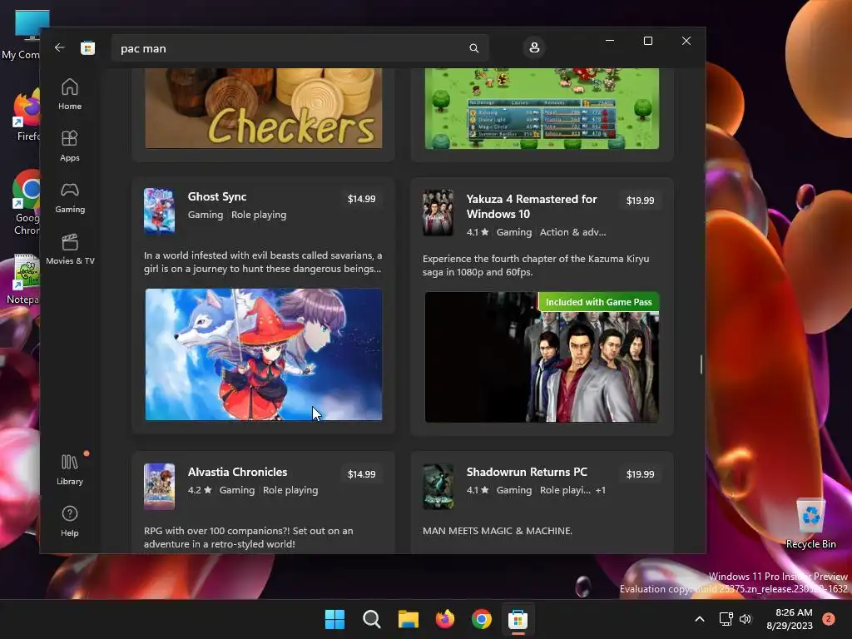Open the user account profile icon
The width and height of the screenshot is (852, 639).
(x=534, y=47)
